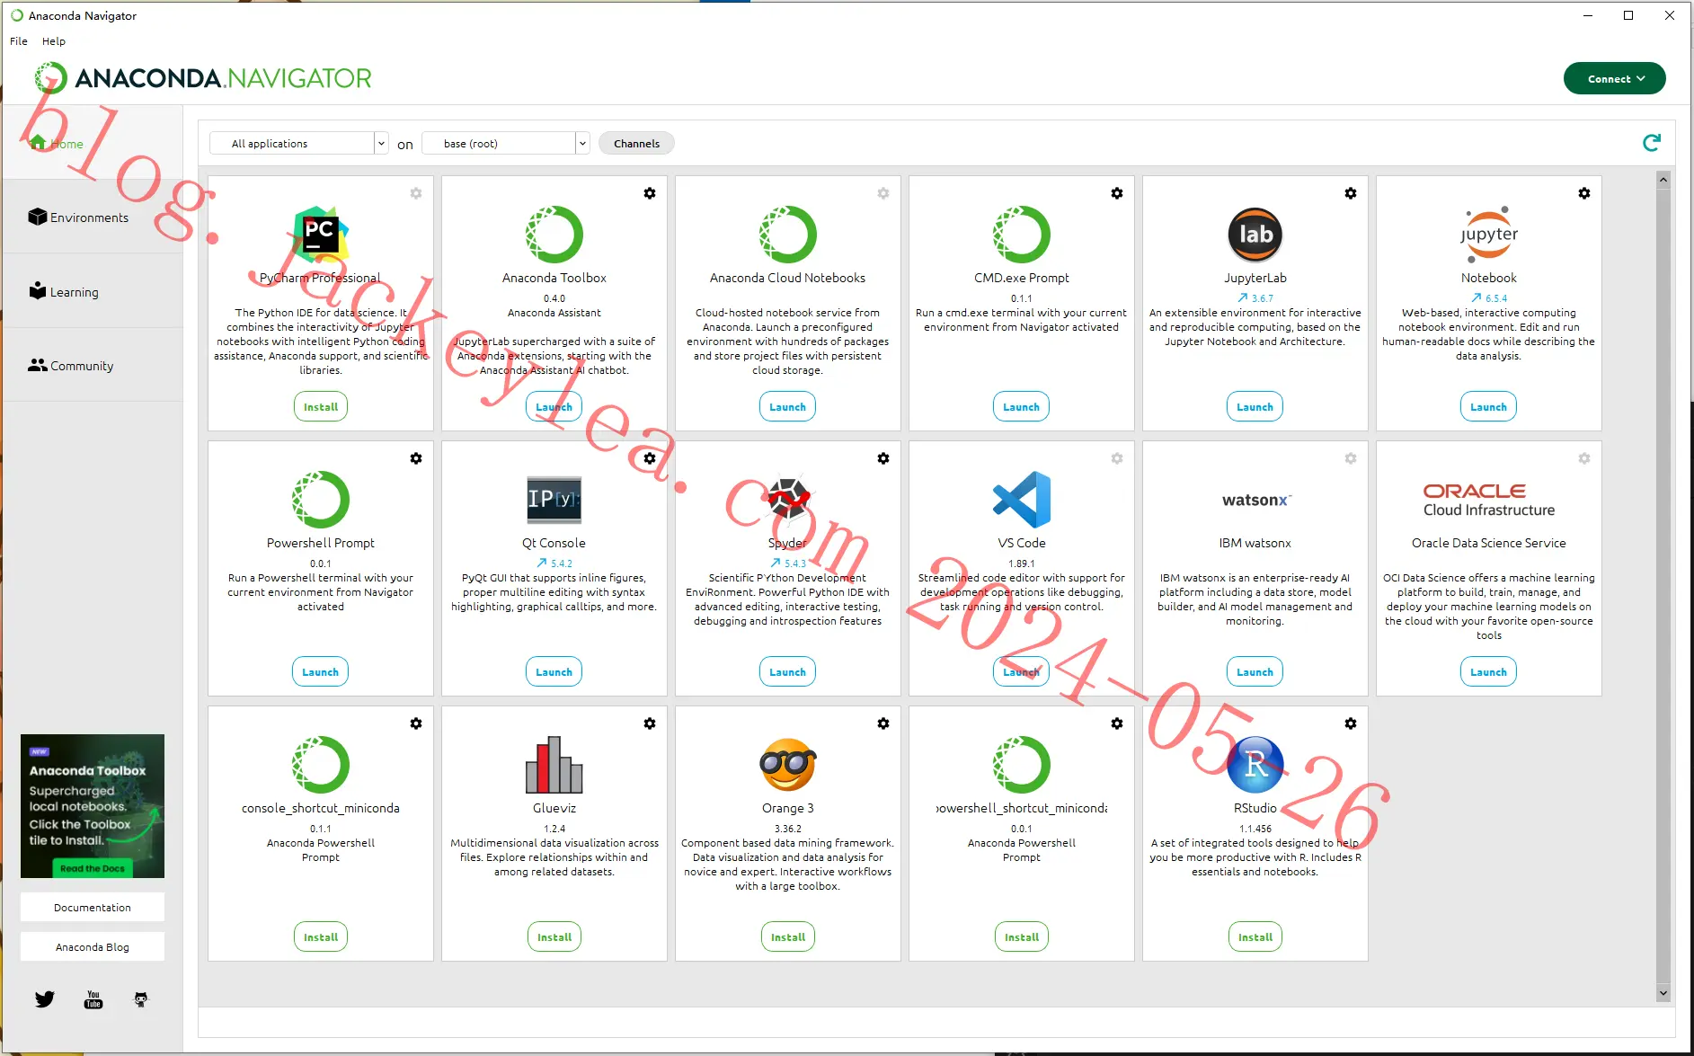This screenshot has width=1694, height=1056.
Task: Open gear options for Spyder tile
Action: tap(883, 458)
